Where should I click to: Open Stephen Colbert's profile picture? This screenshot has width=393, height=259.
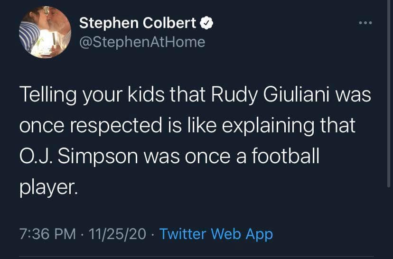pos(45,32)
